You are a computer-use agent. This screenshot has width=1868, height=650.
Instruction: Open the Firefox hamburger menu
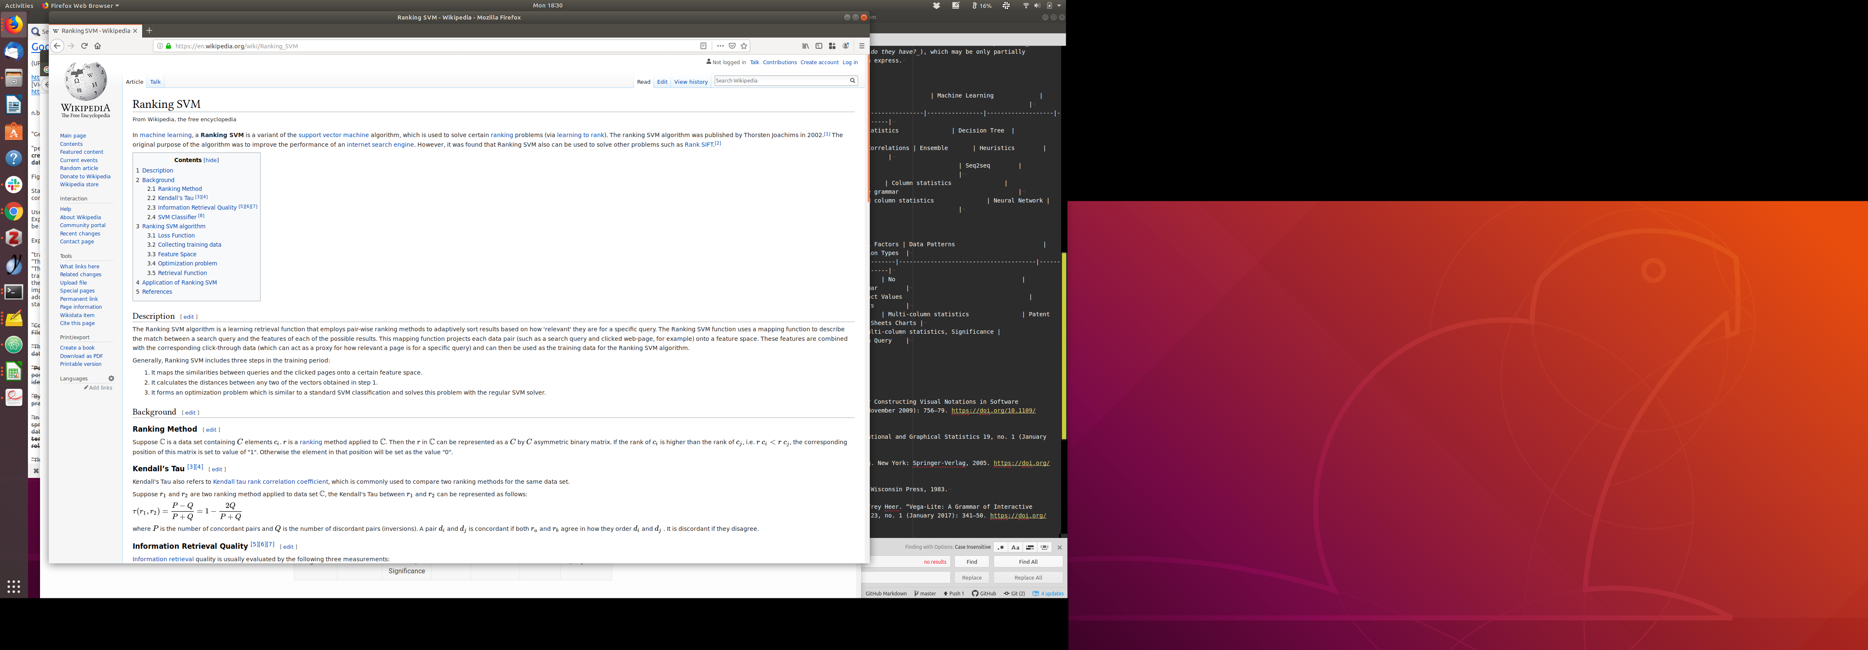861,46
